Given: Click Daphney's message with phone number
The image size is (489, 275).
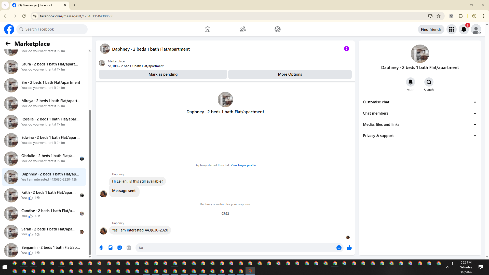Looking at the screenshot, I should click(140, 230).
